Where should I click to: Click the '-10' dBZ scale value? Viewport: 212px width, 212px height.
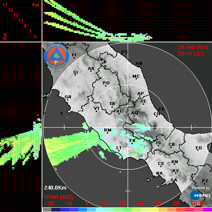[68, 204]
